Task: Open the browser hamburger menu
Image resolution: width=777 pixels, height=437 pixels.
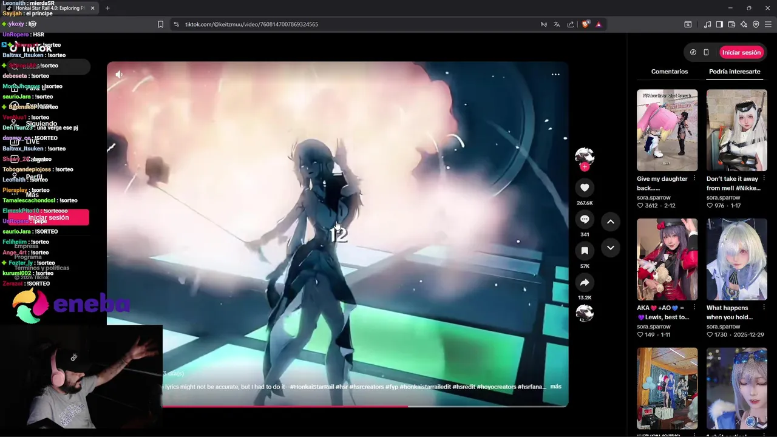Action: (x=768, y=24)
